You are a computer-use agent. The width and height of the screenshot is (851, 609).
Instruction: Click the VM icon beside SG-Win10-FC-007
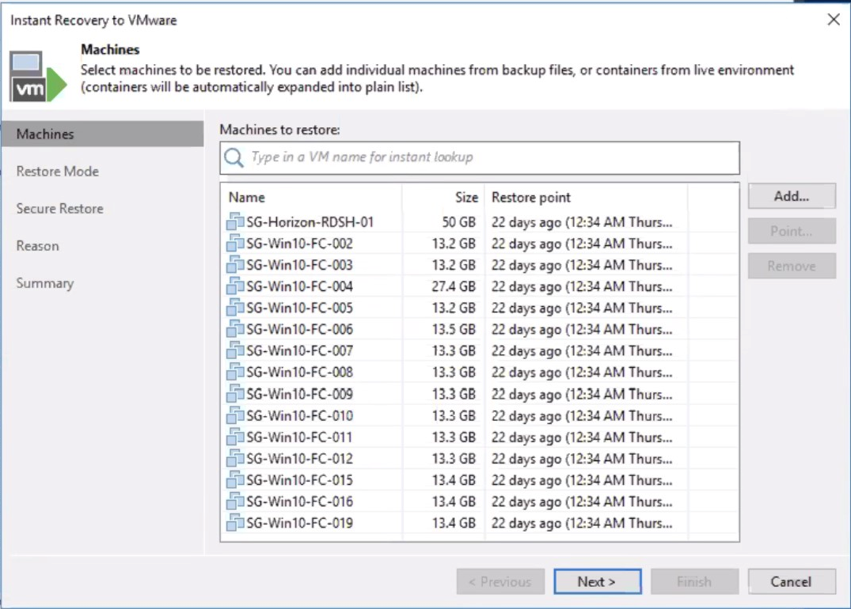click(x=235, y=350)
